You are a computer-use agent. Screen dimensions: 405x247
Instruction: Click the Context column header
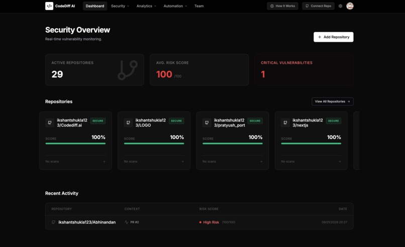132,209
